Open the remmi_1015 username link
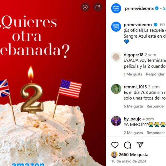The width and height of the screenshot is (166, 166). pos(135,87)
